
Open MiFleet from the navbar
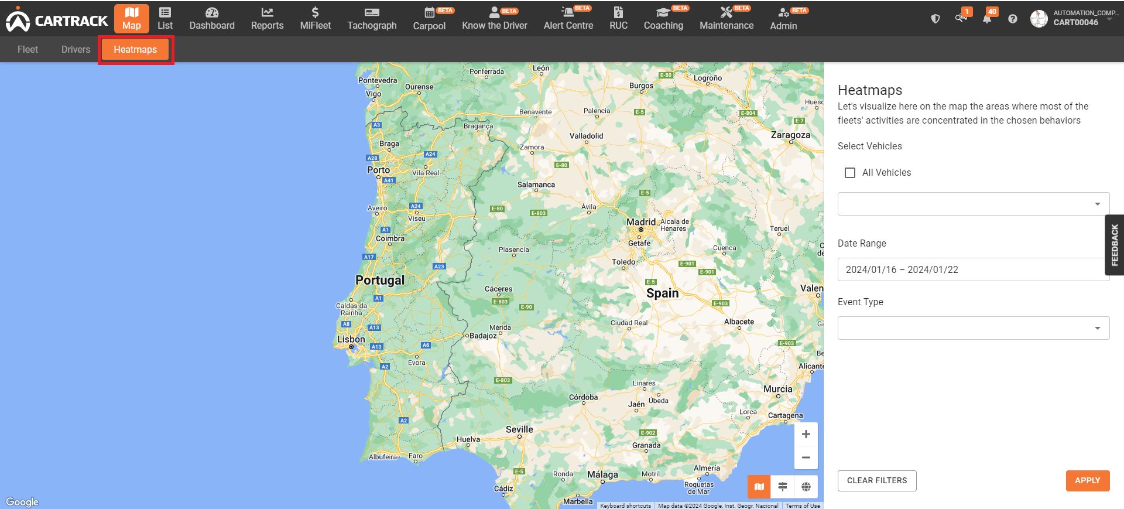coord(315,19)
